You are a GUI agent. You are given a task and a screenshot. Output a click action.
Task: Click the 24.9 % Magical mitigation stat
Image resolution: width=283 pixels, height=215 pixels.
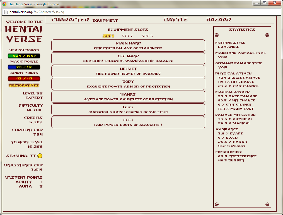pos(234,123)
